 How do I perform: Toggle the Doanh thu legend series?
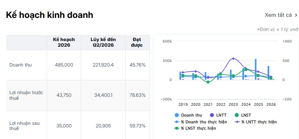point(188,115)
